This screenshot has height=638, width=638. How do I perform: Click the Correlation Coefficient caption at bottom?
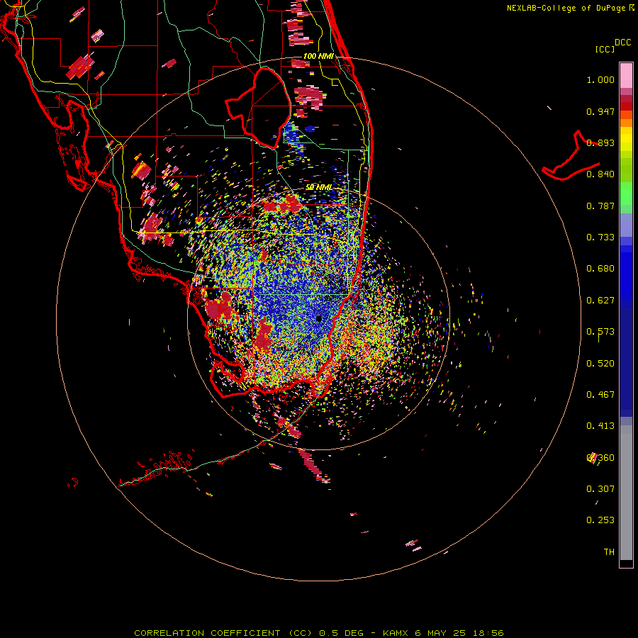319,633
